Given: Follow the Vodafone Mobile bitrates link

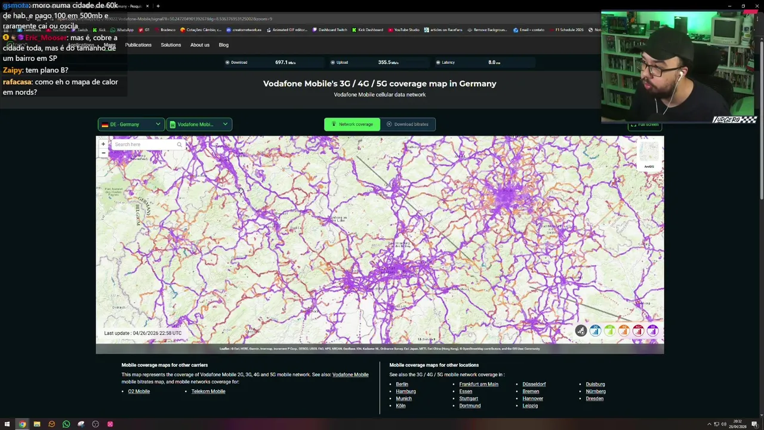Looking at the screenshot, I should click(x=350, y=374).
